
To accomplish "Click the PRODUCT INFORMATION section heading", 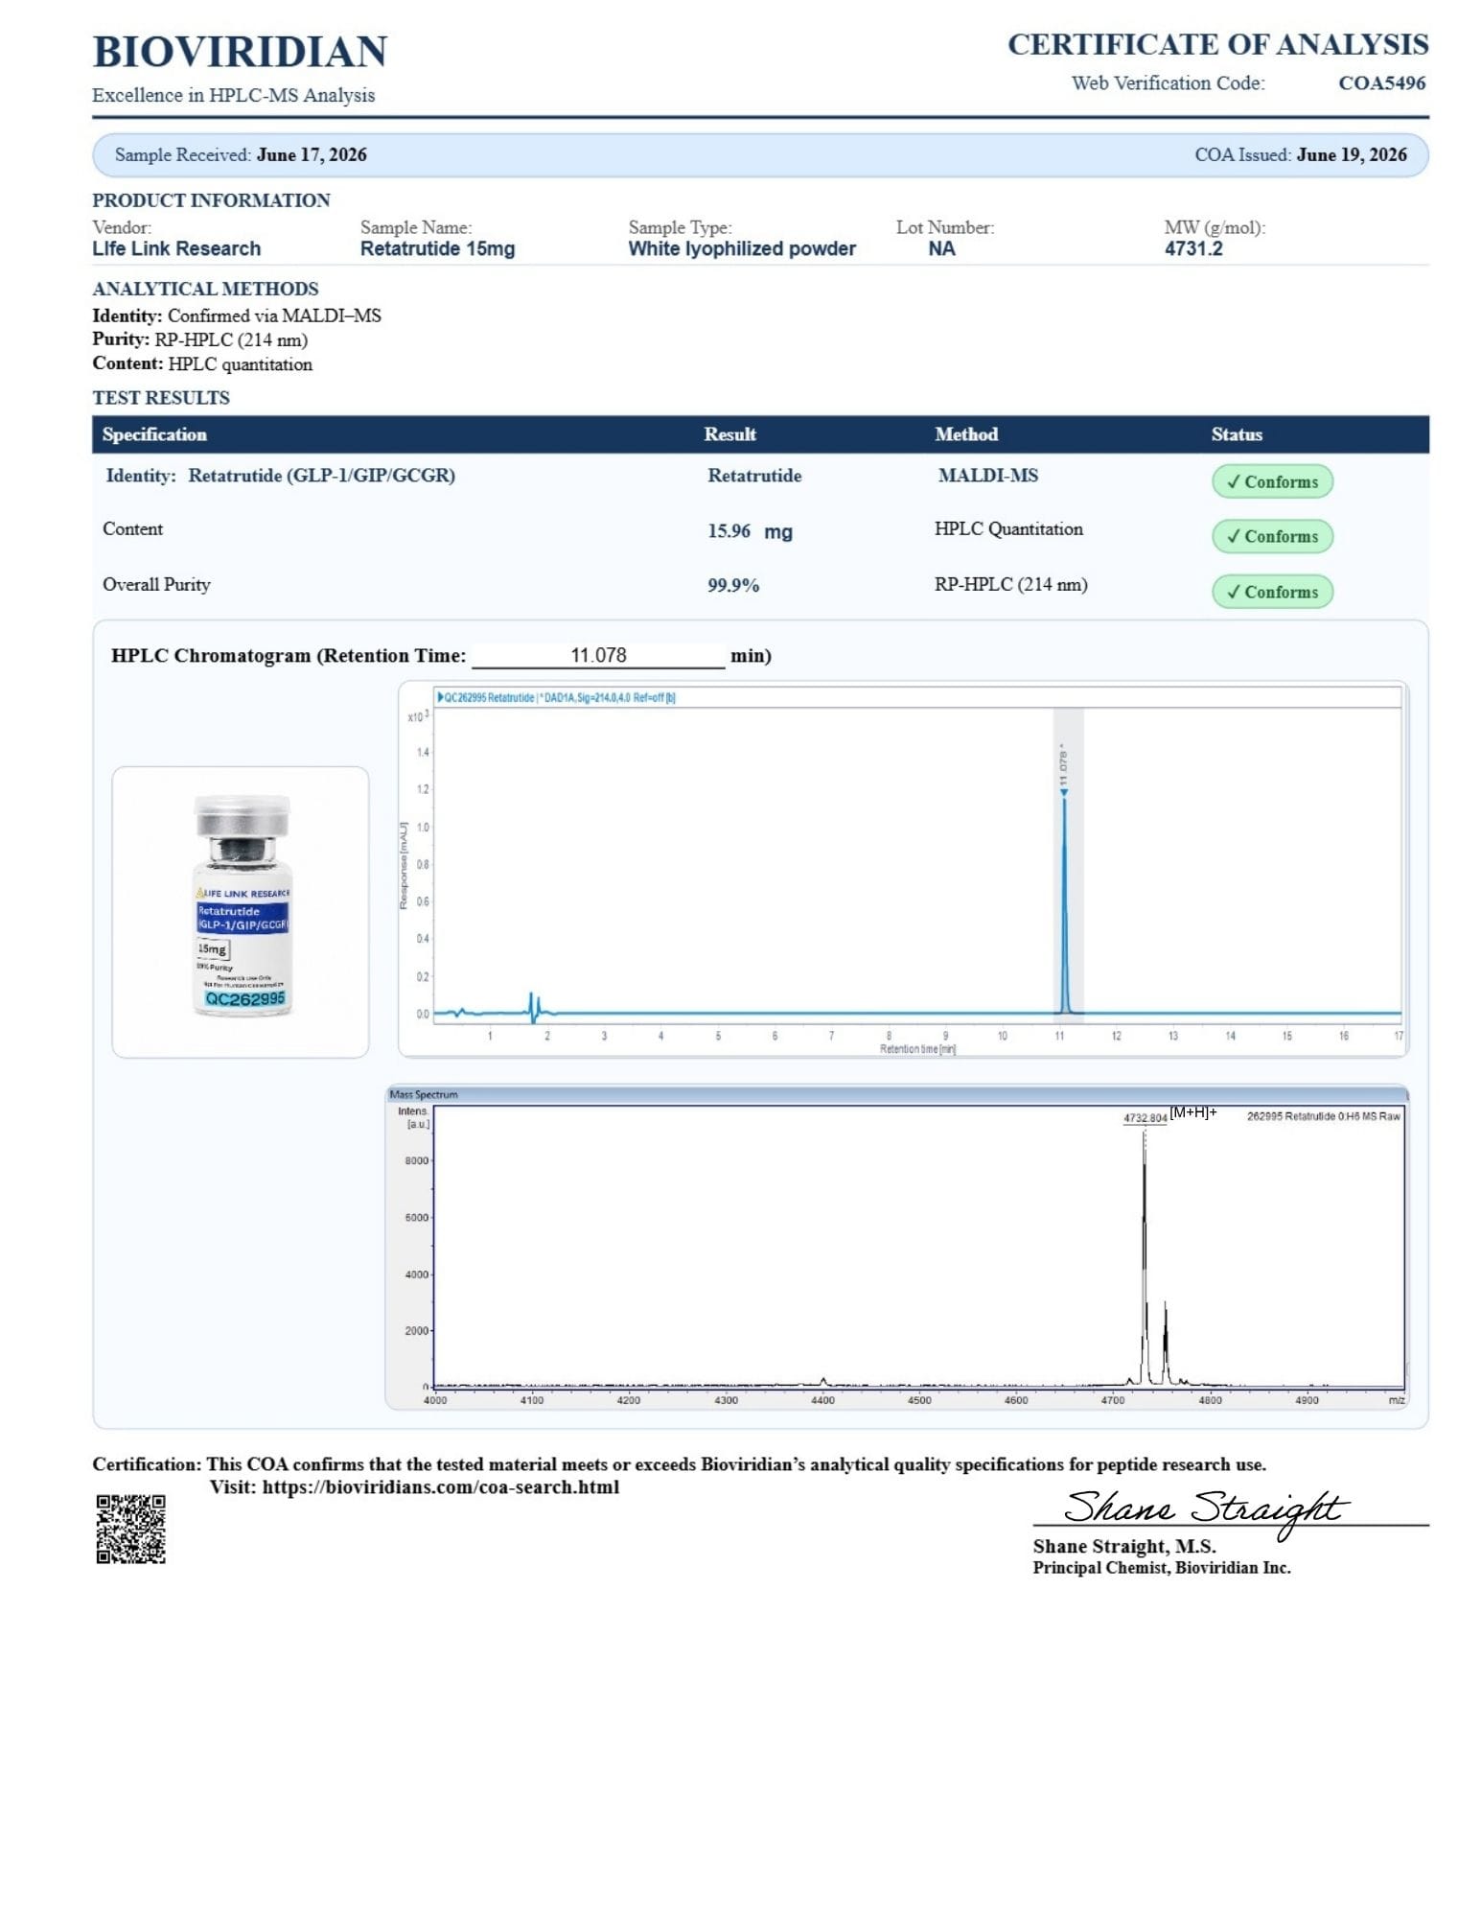I will tap(211, 201).
